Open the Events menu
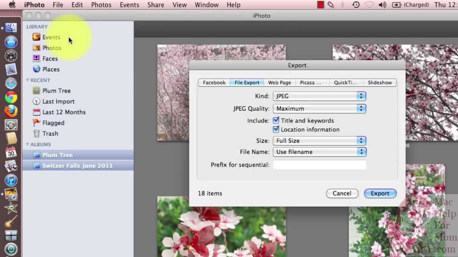The height and width of the screenshot is (257, 458). pos(129,5)
